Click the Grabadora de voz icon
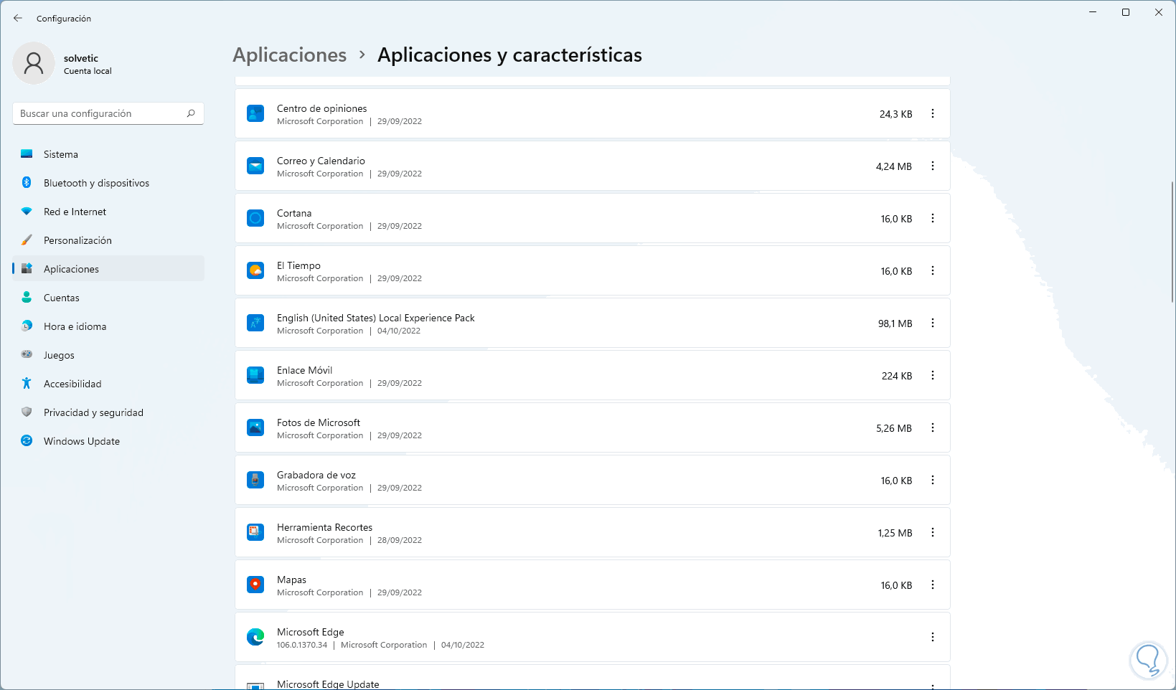The image size is (1176, 690). click(x=255, y=480)
